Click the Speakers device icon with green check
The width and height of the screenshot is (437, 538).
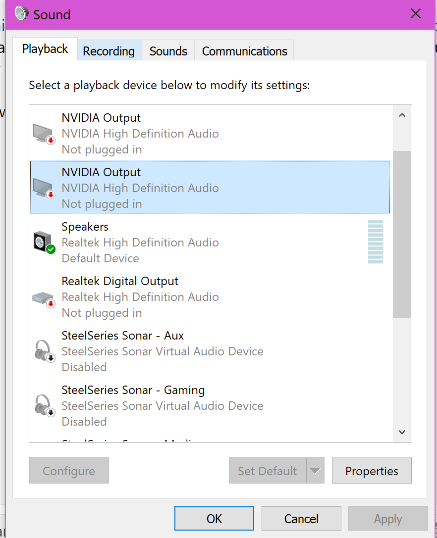point(44,243)
